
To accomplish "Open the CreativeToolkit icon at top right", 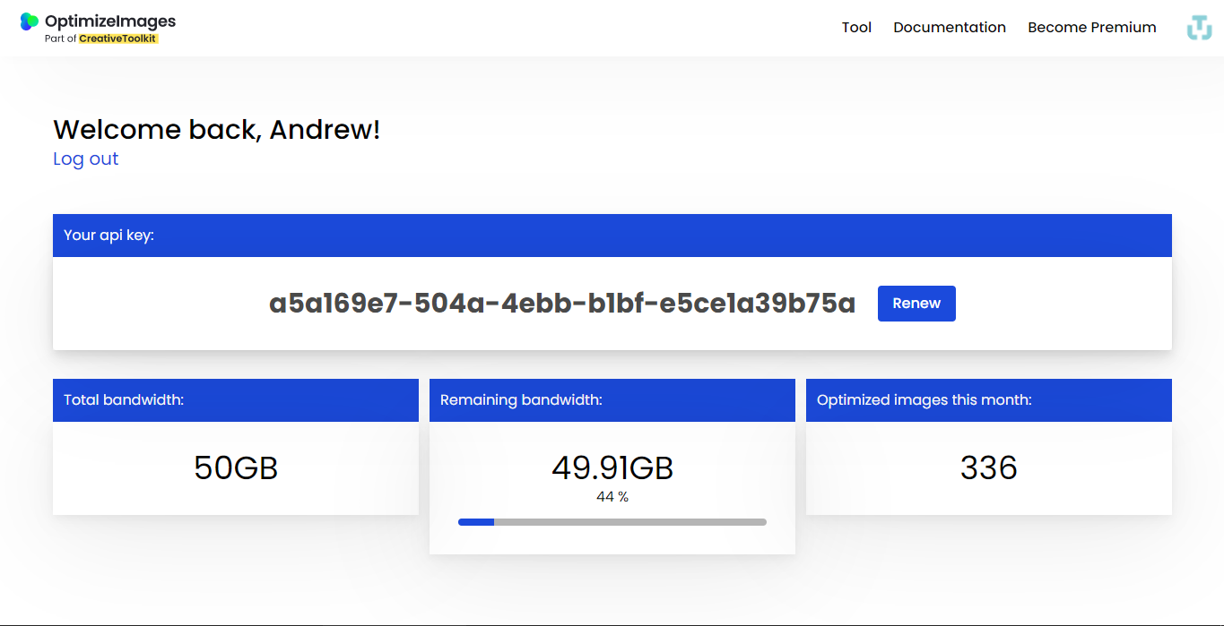I will tap(1199, 28).
